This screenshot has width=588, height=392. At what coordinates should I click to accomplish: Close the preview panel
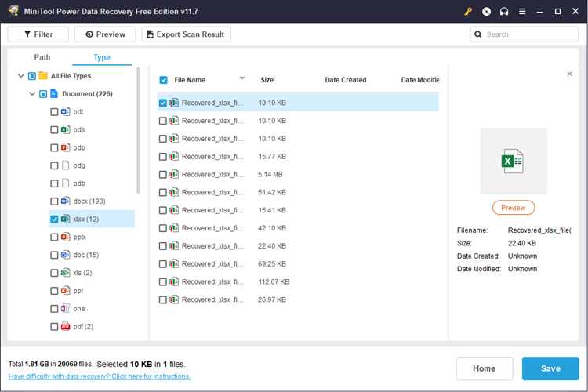click(x=569, y=74)
